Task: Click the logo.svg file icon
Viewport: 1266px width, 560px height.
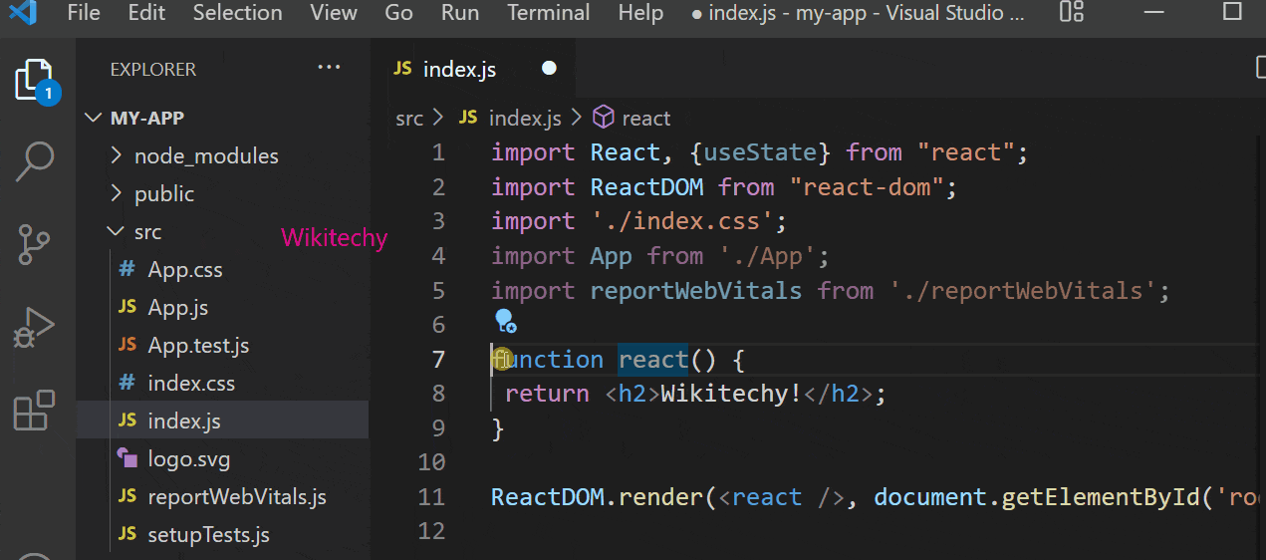Action: [127, 458]
